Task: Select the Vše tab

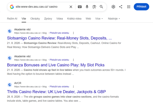Action: (24, 19)
